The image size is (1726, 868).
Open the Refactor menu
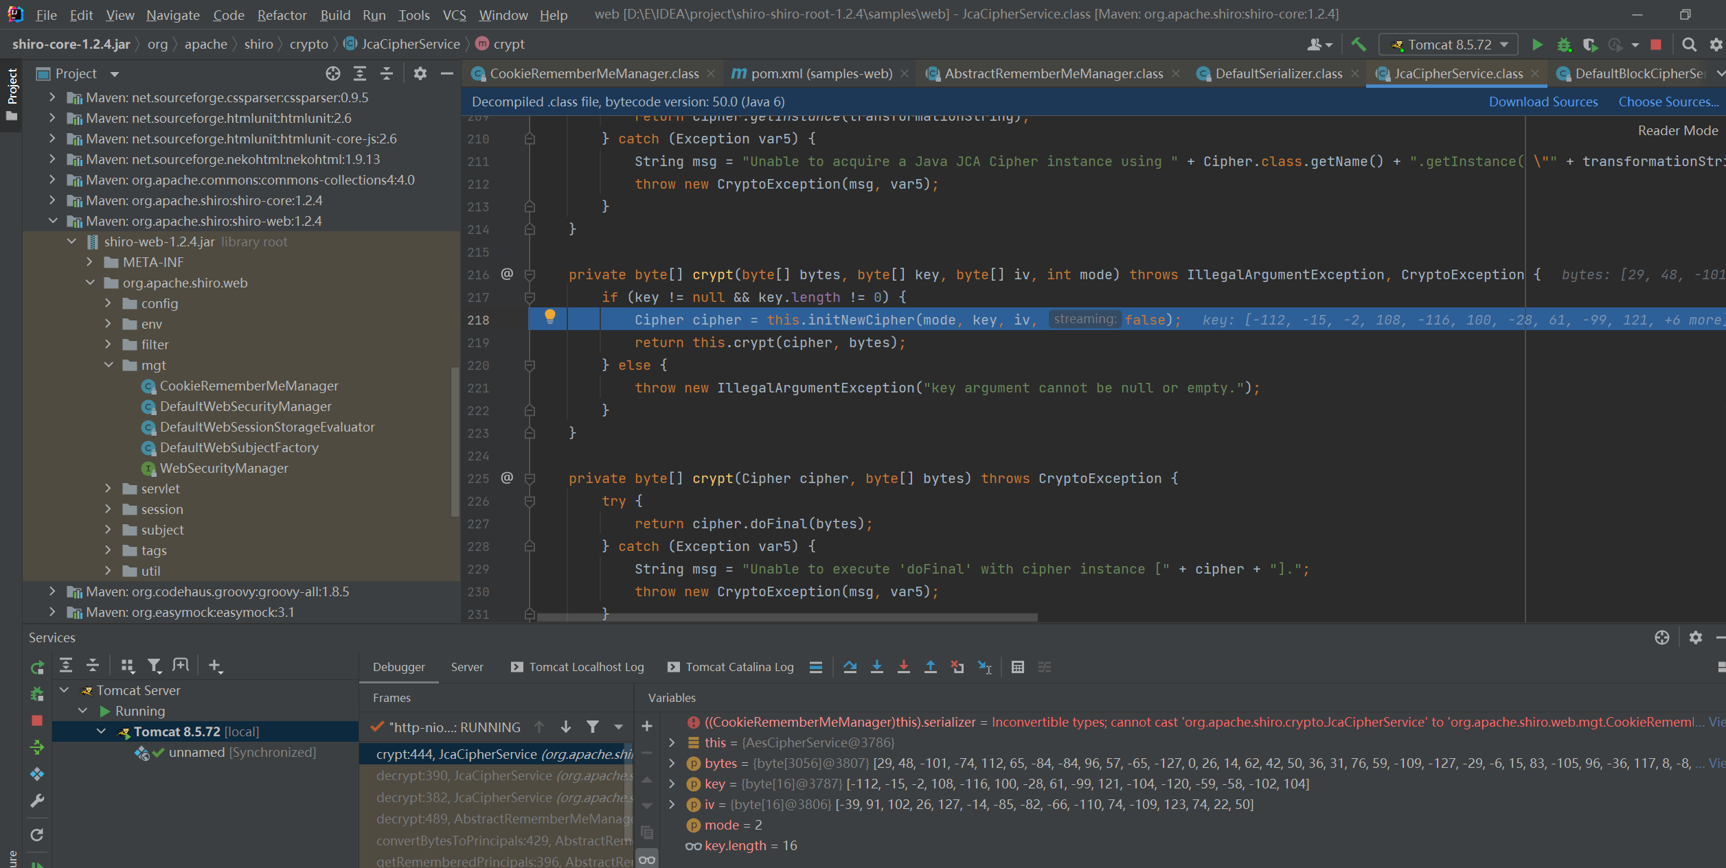coord(282,15)
